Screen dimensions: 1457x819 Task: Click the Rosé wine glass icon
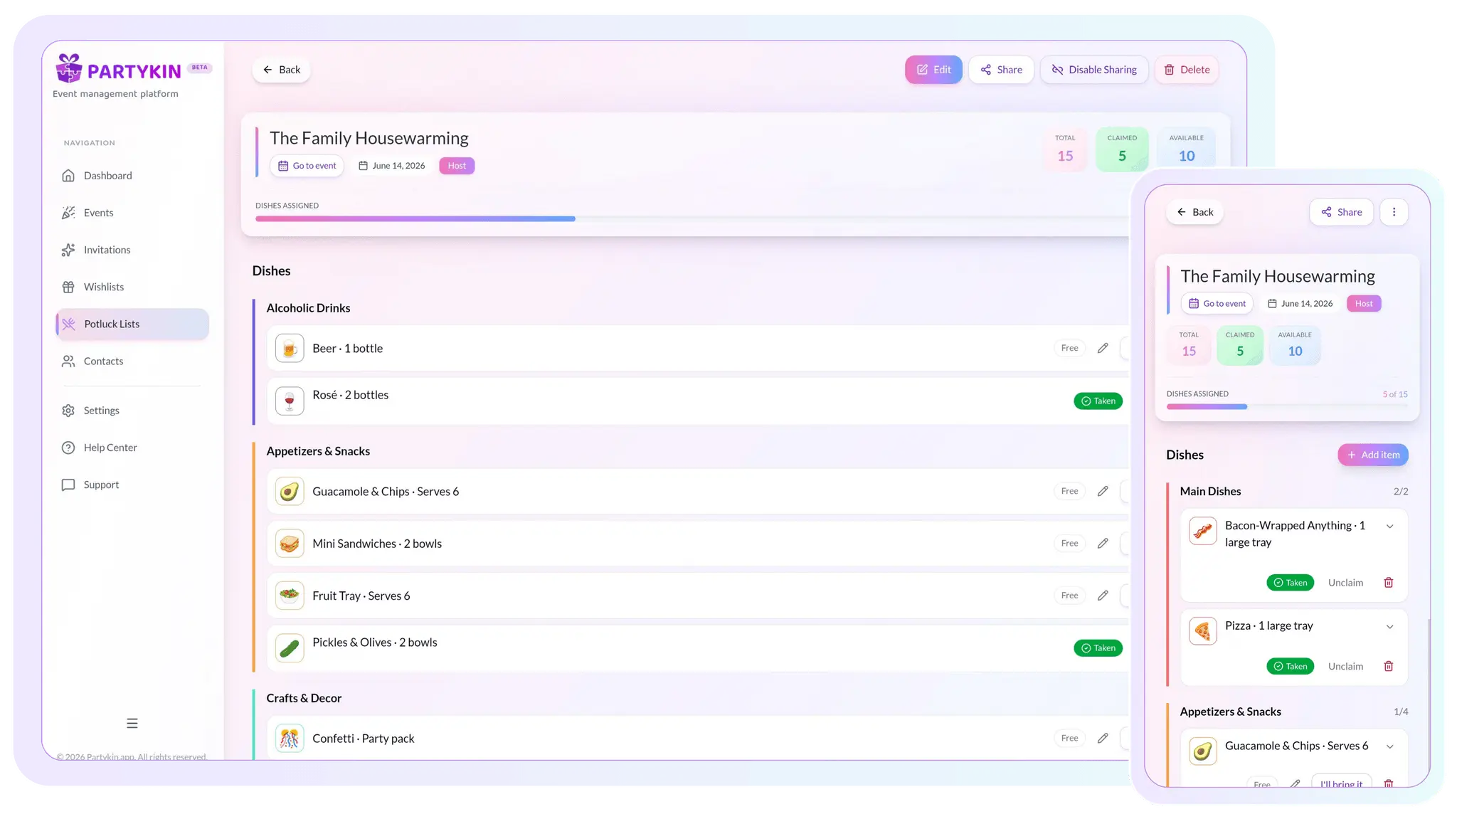(290, 401)
